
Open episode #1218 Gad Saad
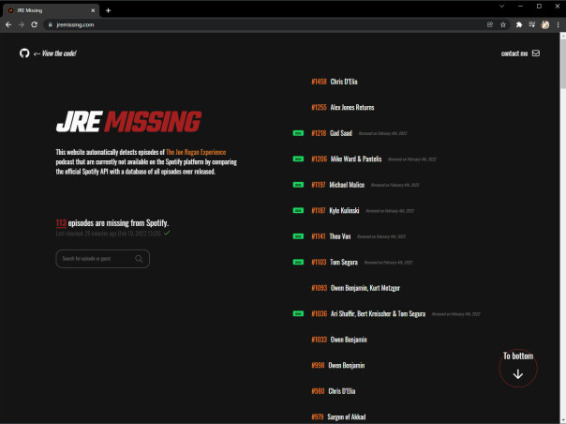coord(332,133)
